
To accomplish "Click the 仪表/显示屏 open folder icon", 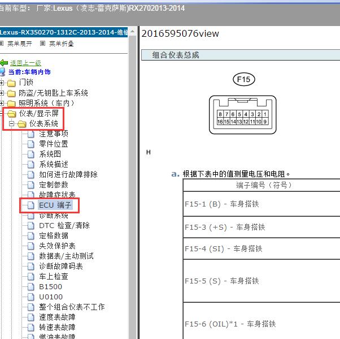I will [x=12, y=113].
